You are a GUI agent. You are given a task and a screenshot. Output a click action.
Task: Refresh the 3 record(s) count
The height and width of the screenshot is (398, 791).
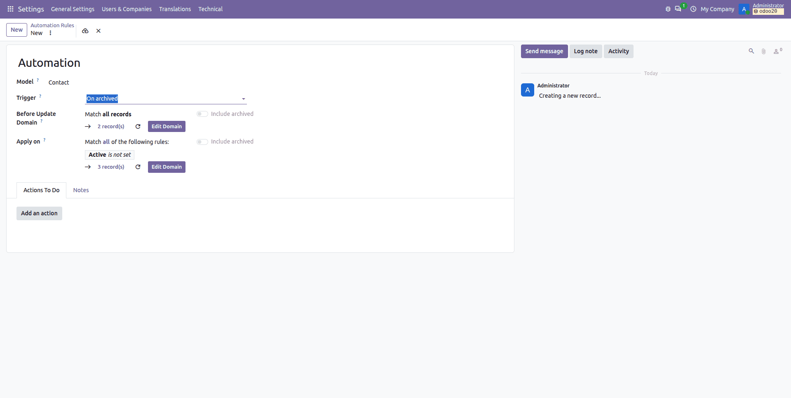pyautogui.click(x=138, y=167)
